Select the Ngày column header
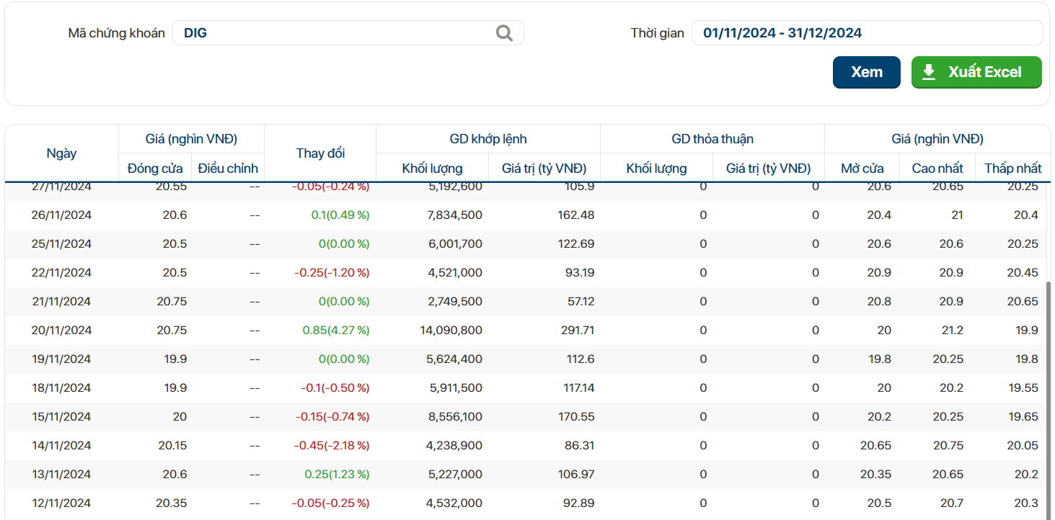The width and height of the screenshot is (1055, 520). tap(61, 153)
